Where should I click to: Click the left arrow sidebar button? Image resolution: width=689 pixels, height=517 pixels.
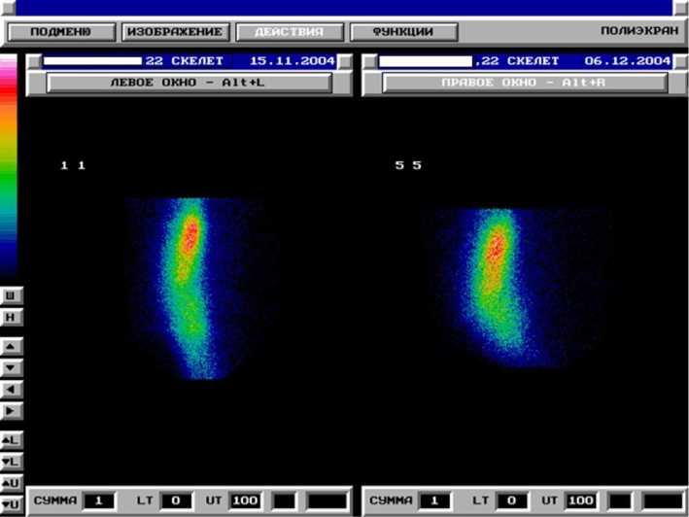point(11,390)
